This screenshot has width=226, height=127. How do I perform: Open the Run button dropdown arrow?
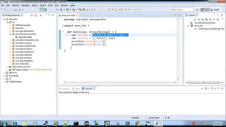pyautogui.click(x=71, y=10)
